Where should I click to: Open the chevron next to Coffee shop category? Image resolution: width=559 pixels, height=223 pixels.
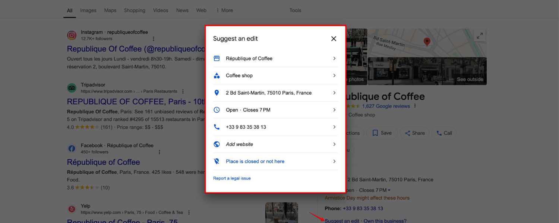point(334,75)
